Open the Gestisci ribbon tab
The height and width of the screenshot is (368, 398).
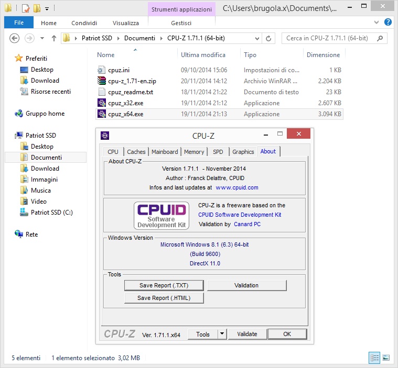181,23
